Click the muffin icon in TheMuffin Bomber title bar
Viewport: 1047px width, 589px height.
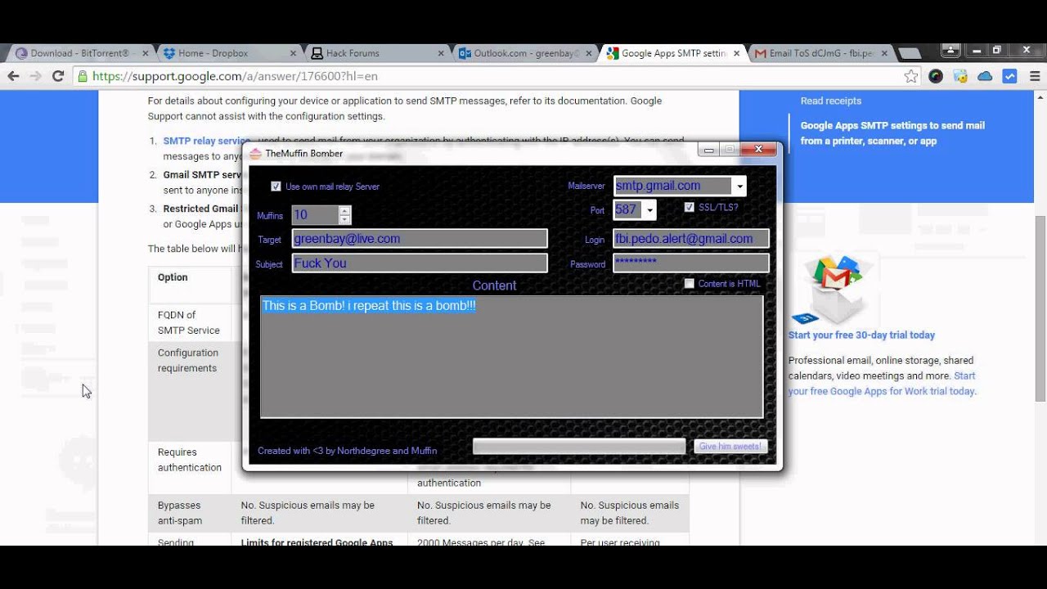[x=255, y=153]
